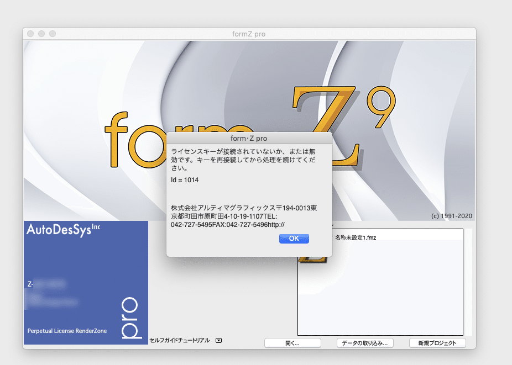
Task: Click the 開く... button
Action: (292, 343)
